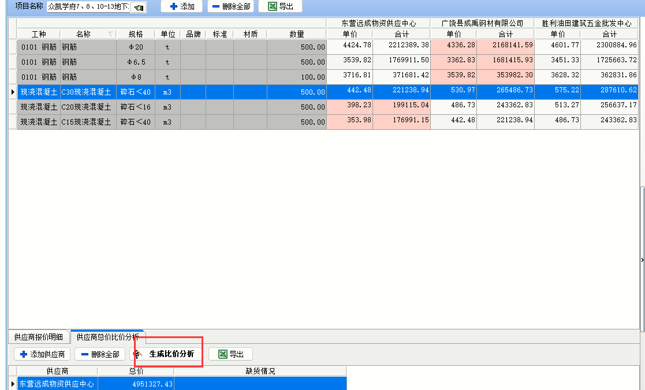
Task: Click bottom 导出 next to 生成比价分析
Action: click(x=230, y=354)
